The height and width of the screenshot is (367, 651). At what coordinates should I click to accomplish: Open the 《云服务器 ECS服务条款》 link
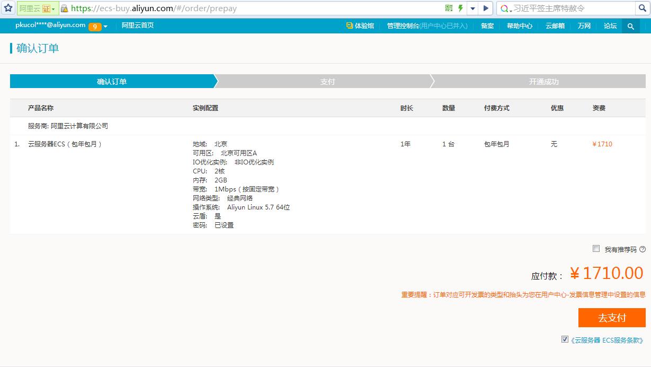point(607,340)
